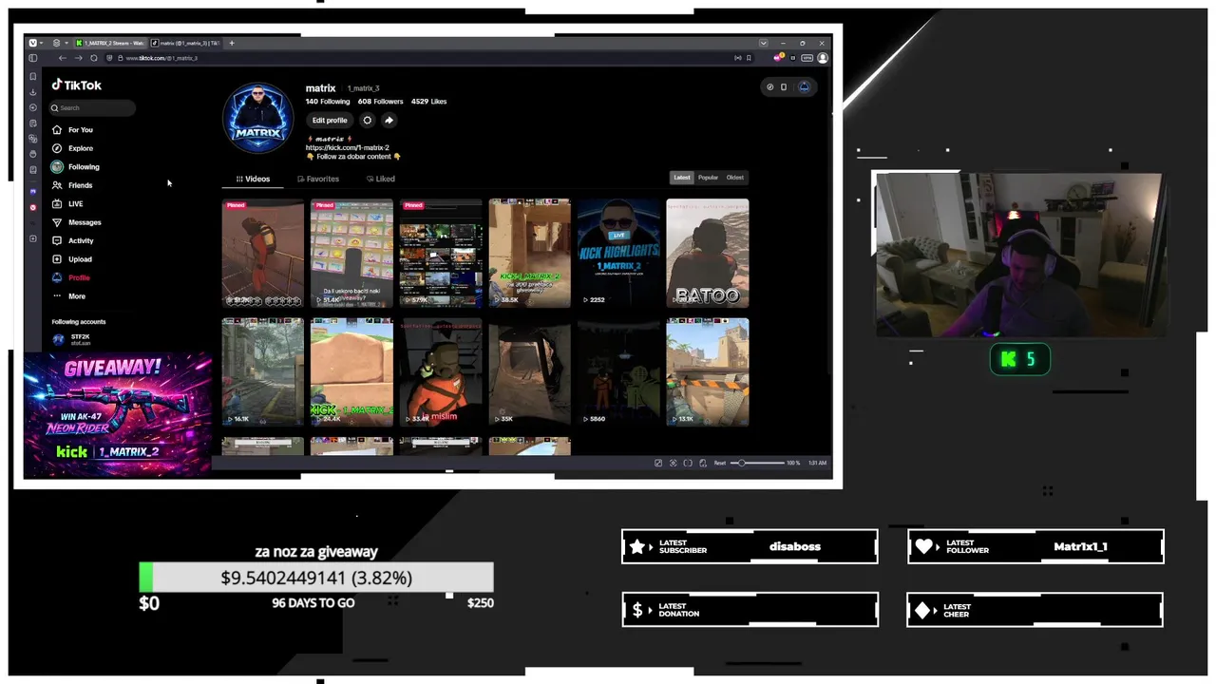This screenshot has height=684, width=1216.
Task: Sort videos by Latest
Action: pos(682,178)
